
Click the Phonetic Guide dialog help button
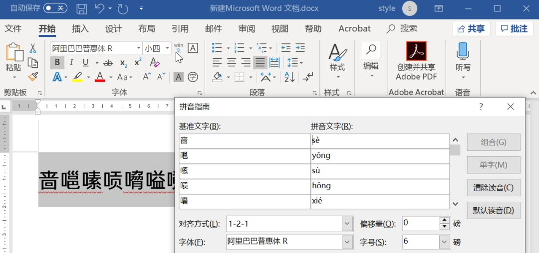481,107
